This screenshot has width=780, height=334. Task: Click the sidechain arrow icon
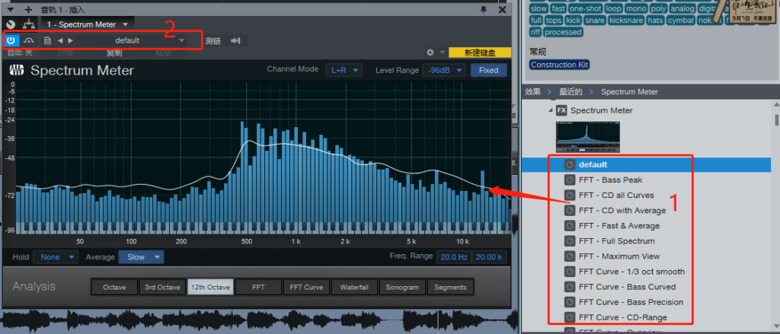point(236,41)
